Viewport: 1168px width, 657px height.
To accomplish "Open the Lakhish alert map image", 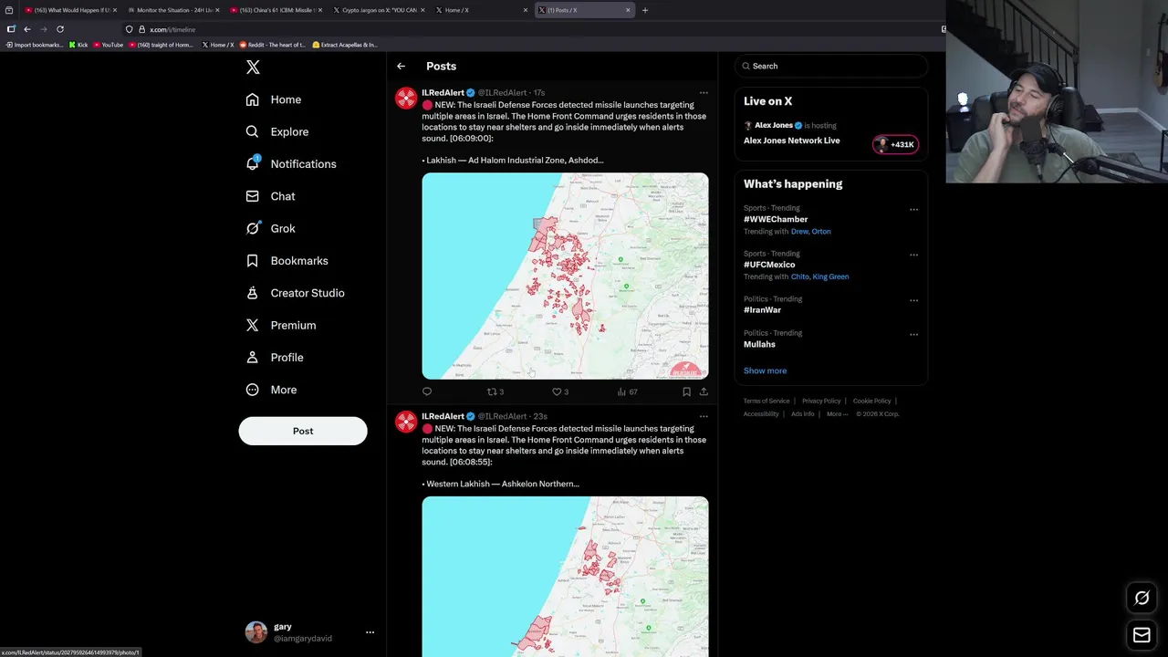I will pyautogui.click(x=565, y=276).
